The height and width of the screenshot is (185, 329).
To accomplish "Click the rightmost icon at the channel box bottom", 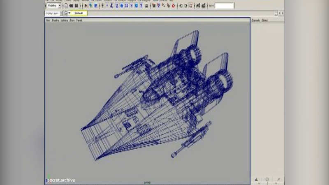I will pyautogui.click(x=279, y=179).
